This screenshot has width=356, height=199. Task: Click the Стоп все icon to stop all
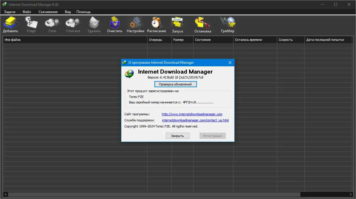pos(72,24)
